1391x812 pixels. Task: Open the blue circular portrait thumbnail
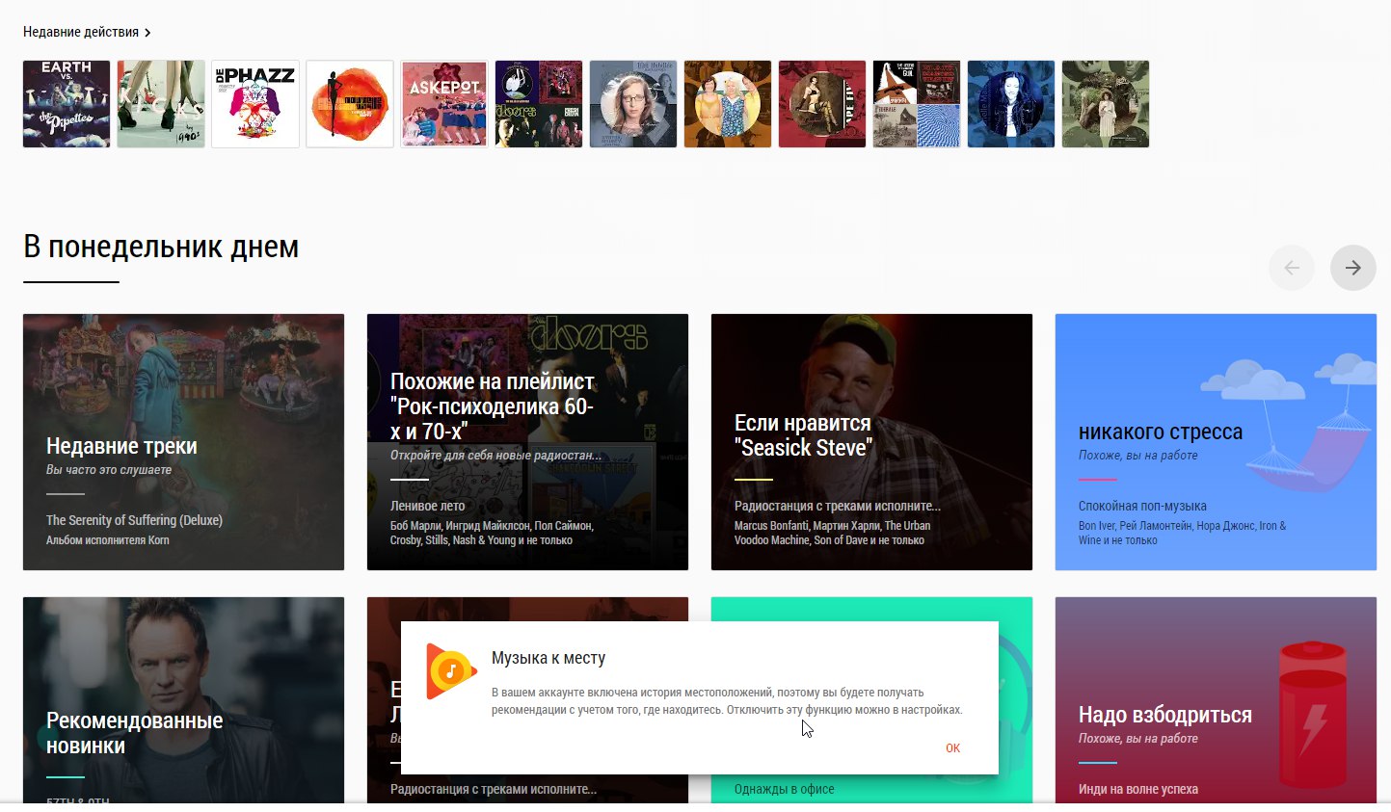tap(1011, 104)
